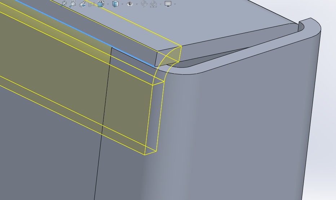
Task: Expand the View Settings dropdown arrow
Action: [175, 4]
